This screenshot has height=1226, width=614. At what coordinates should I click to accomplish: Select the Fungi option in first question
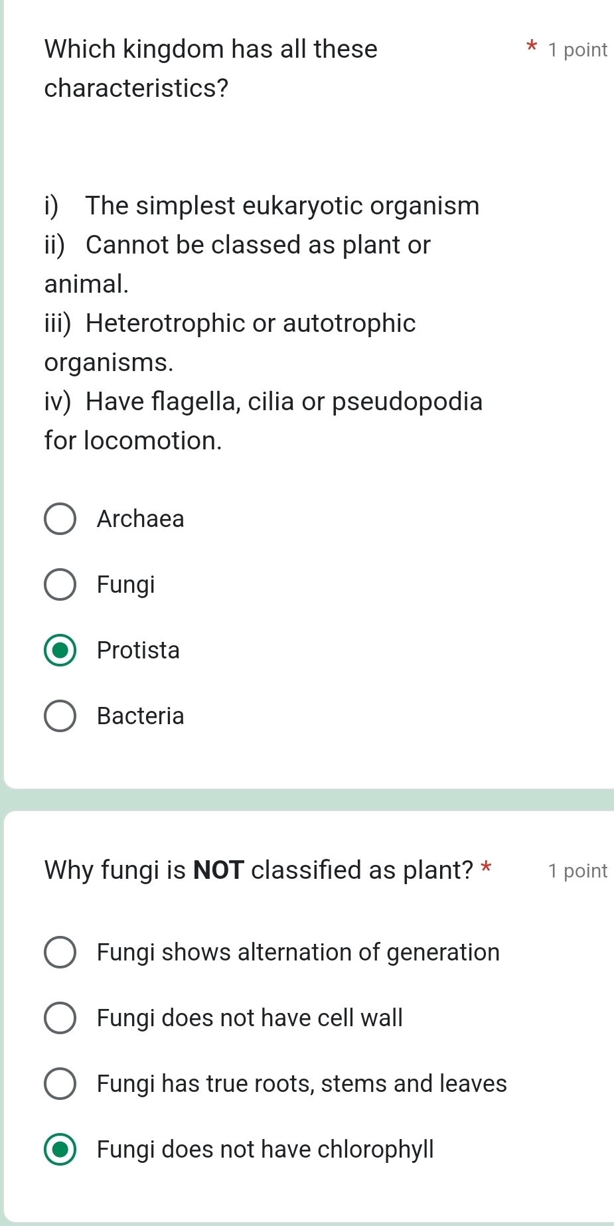pos(60,584)
